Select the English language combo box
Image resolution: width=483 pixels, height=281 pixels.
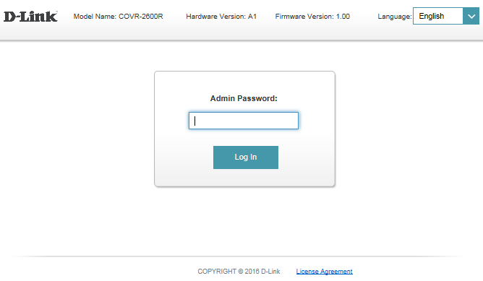tap(446, 16)
